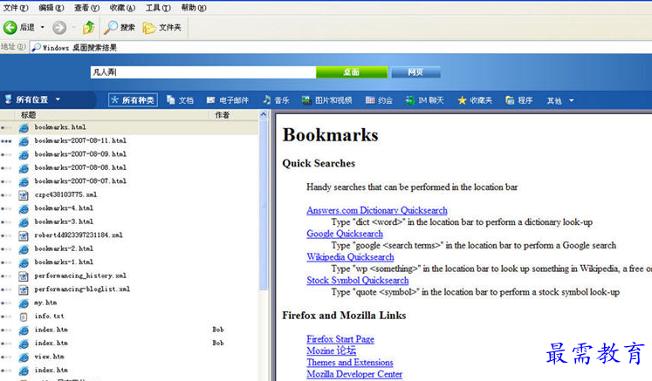Screen dimensions: 652x381
Task: Click the robertdd923397231184.xml file icon
Action: click(24, 235)
